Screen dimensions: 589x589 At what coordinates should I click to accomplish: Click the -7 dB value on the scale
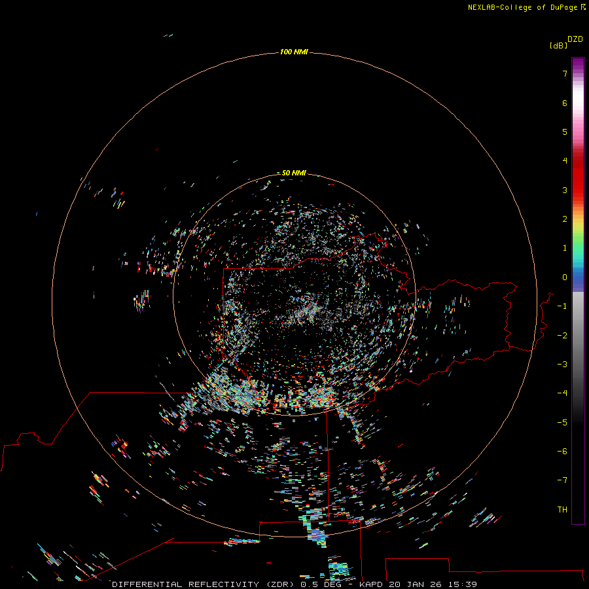pos(562,480)
